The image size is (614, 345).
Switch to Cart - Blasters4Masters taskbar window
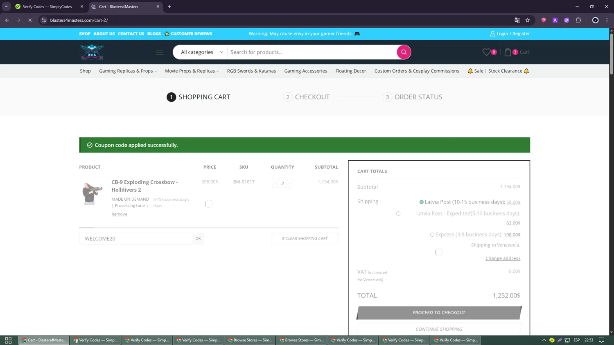44,340
